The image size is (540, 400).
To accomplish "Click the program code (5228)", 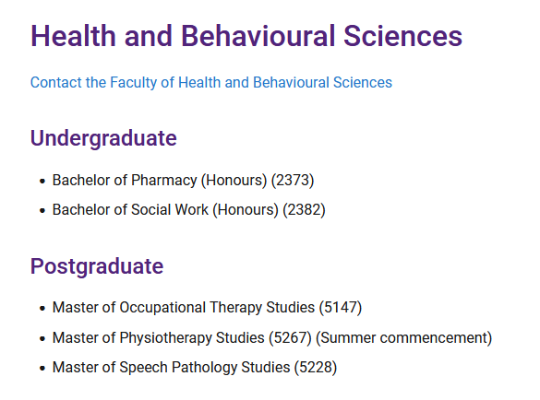I will [x=316, y=368].
